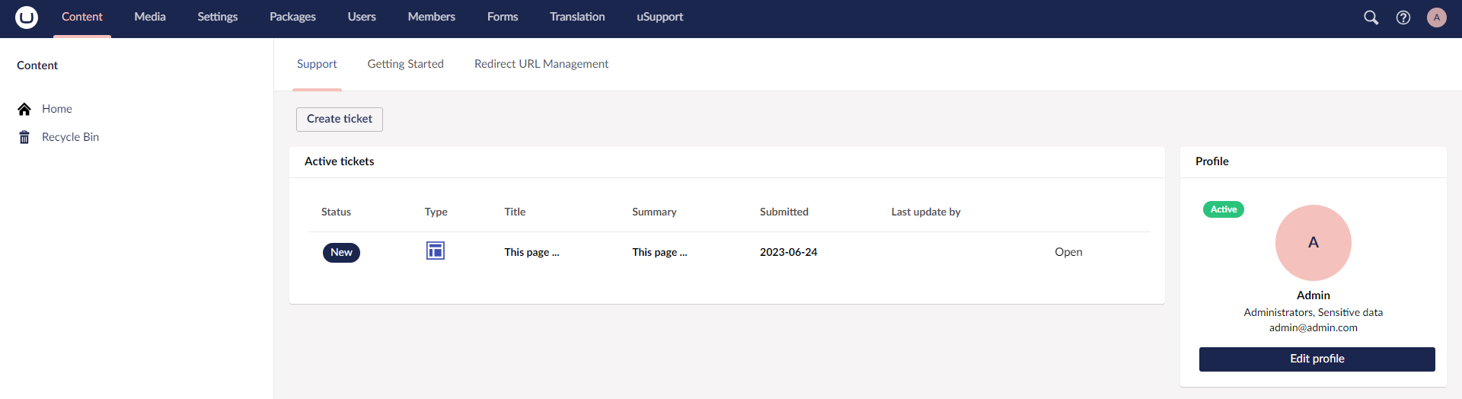Go to the Media section
The image size is (1462, 399).
[150, 17]
